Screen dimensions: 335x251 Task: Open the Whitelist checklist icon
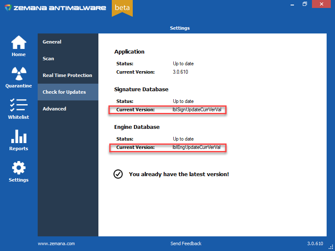[x=19, y=105]
